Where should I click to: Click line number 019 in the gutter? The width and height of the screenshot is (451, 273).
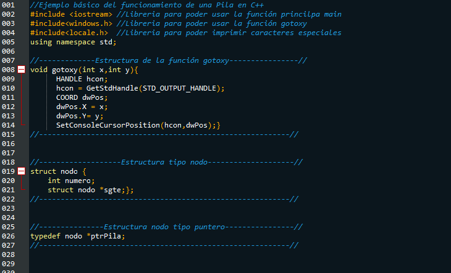coord(9,171)
